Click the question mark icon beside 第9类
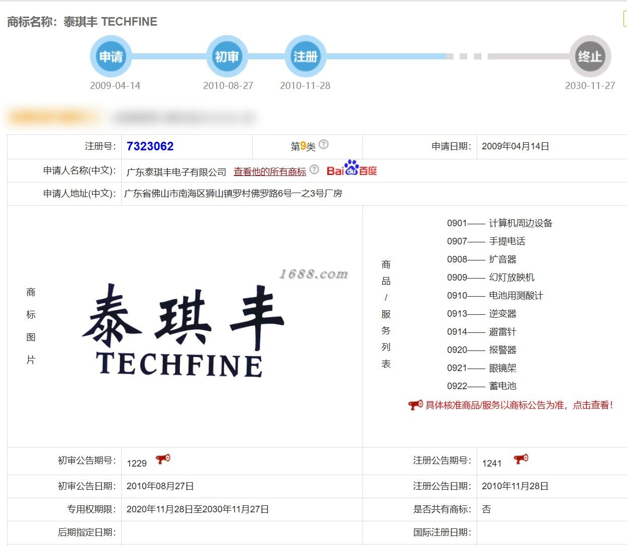The image size is (627, 546). tap(324, 144)
